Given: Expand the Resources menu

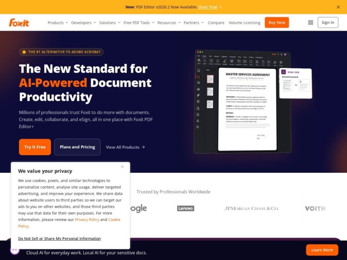Looking at the screenshot, I should pyautogui.click(x=169, y=23).
